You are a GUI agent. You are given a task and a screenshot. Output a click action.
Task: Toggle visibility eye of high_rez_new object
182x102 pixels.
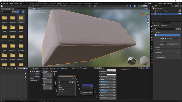coord(178,12)
